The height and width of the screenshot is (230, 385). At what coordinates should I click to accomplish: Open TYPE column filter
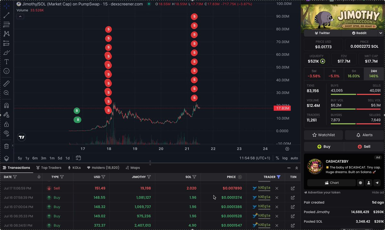click(x=62, y=177)
